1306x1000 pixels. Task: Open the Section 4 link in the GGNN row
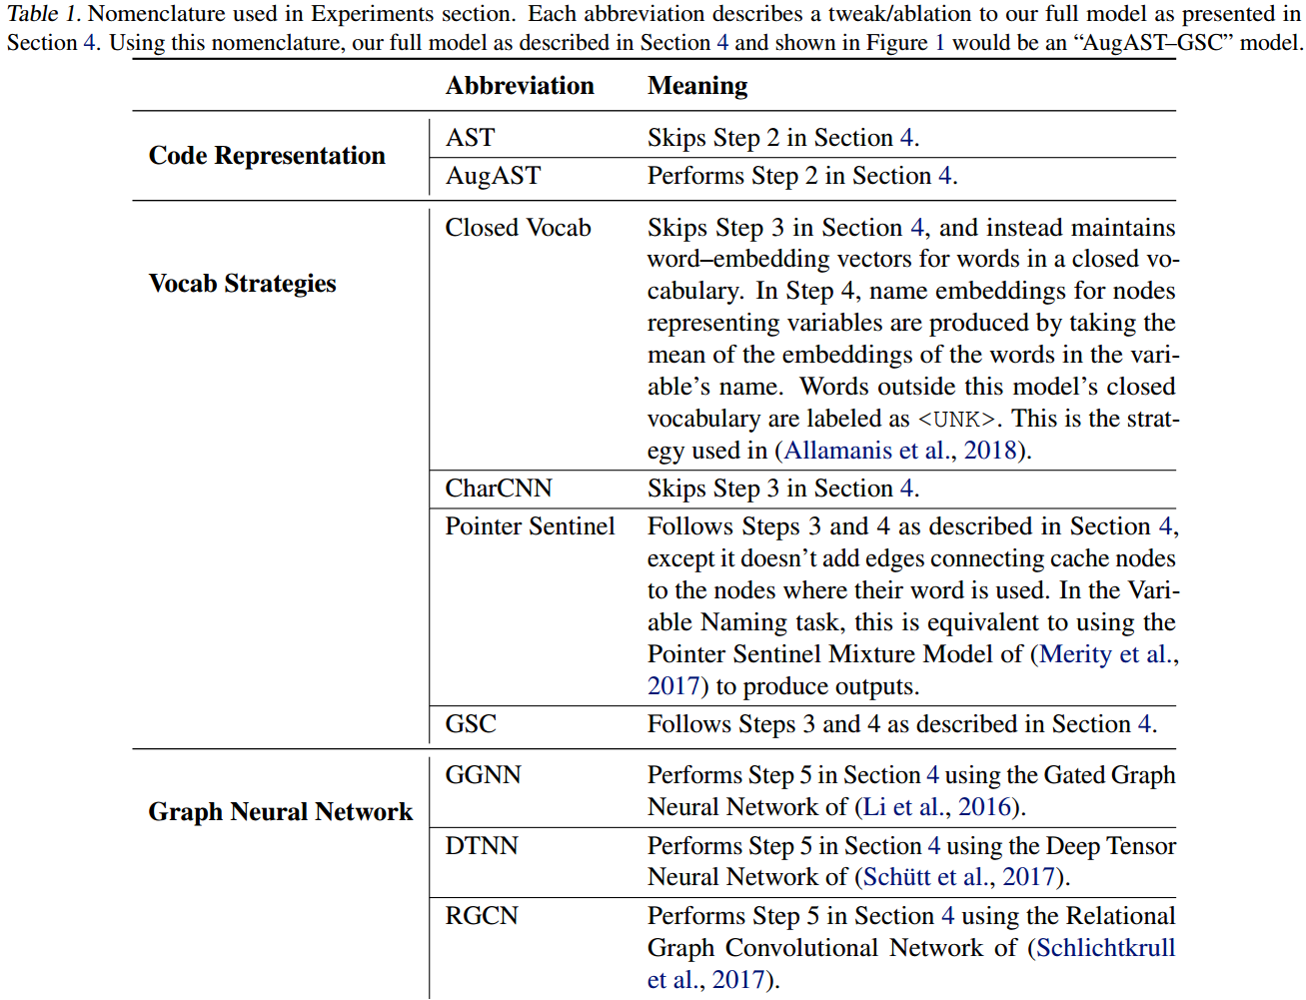point(932,774)
